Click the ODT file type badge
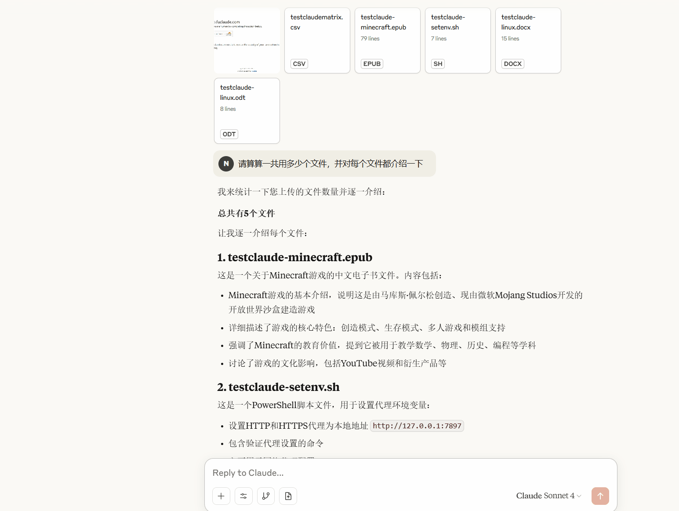 (x=229, y=134)
